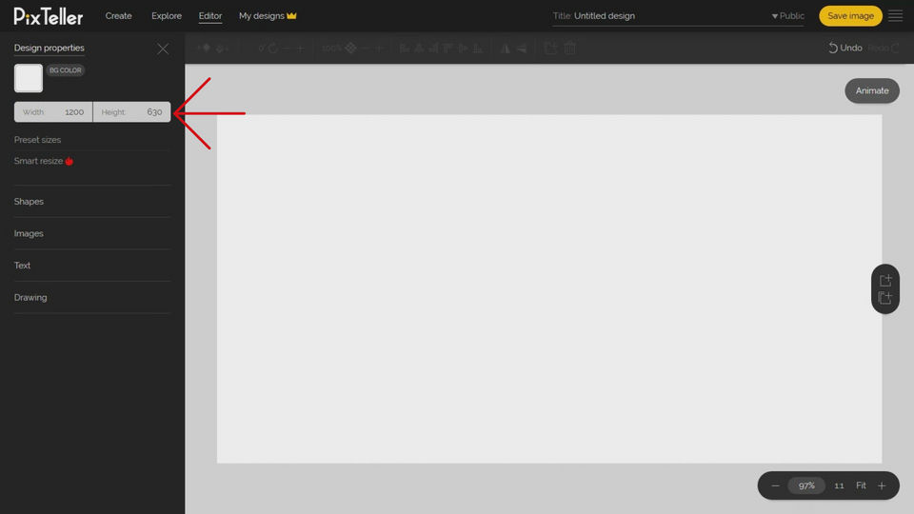Open Smart resize option
The width and height of the screenshot is (914, 514).
point(43,161)
